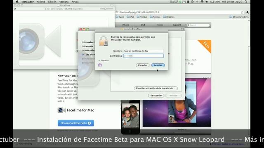
Task: Click installer window lock icon top right
Action: click(182, 29)
